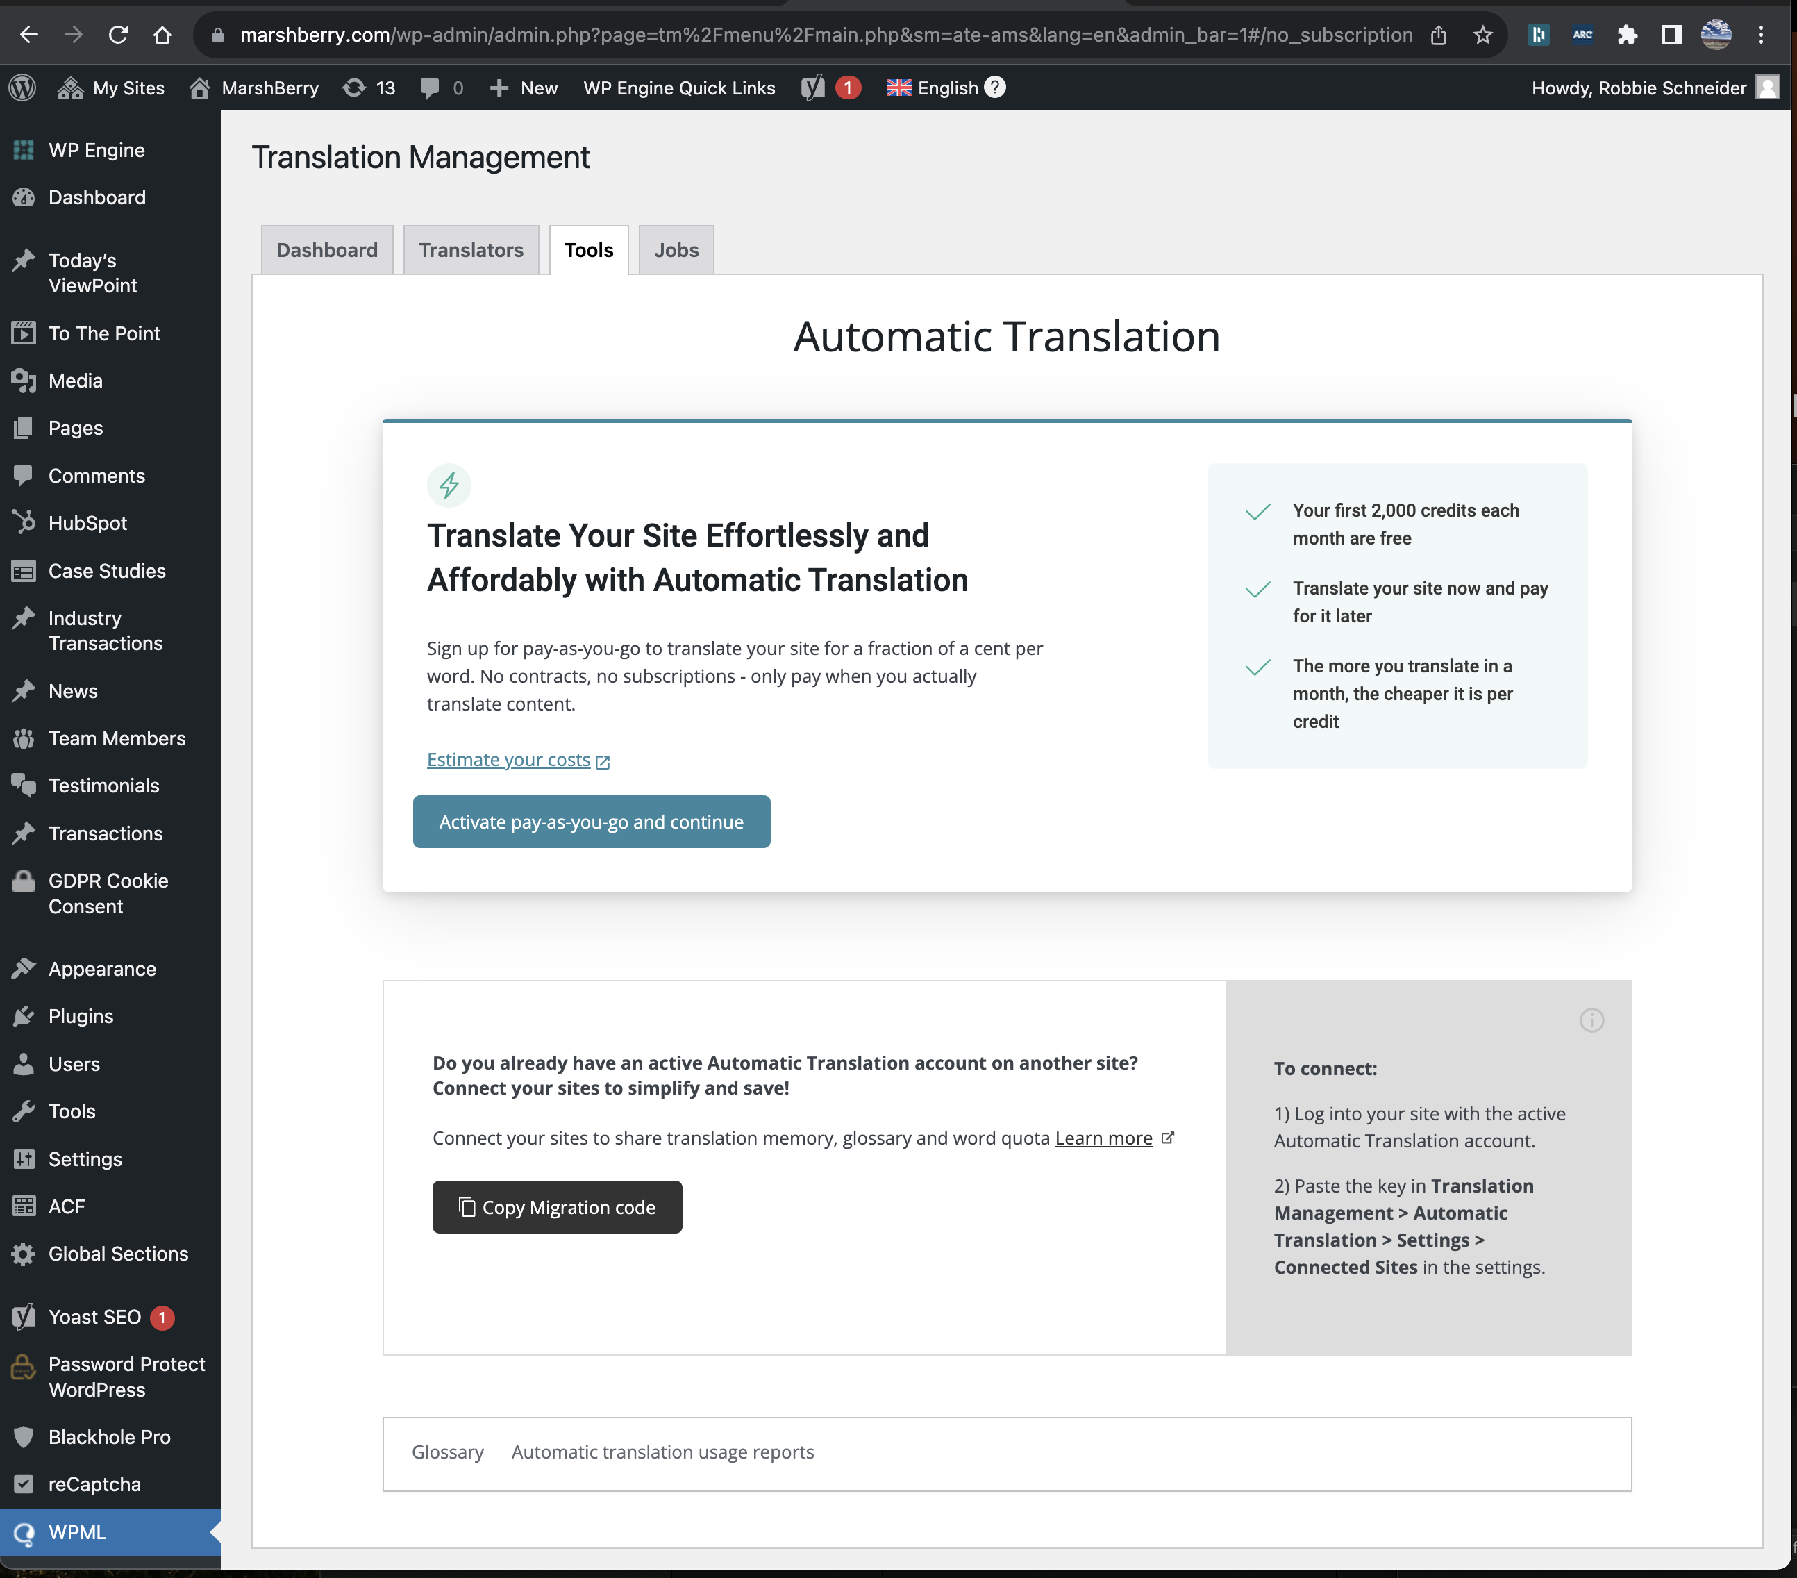Open My Sites in admin bar
Viewport: 1797px width, 1578px height.
pos(111,88)
